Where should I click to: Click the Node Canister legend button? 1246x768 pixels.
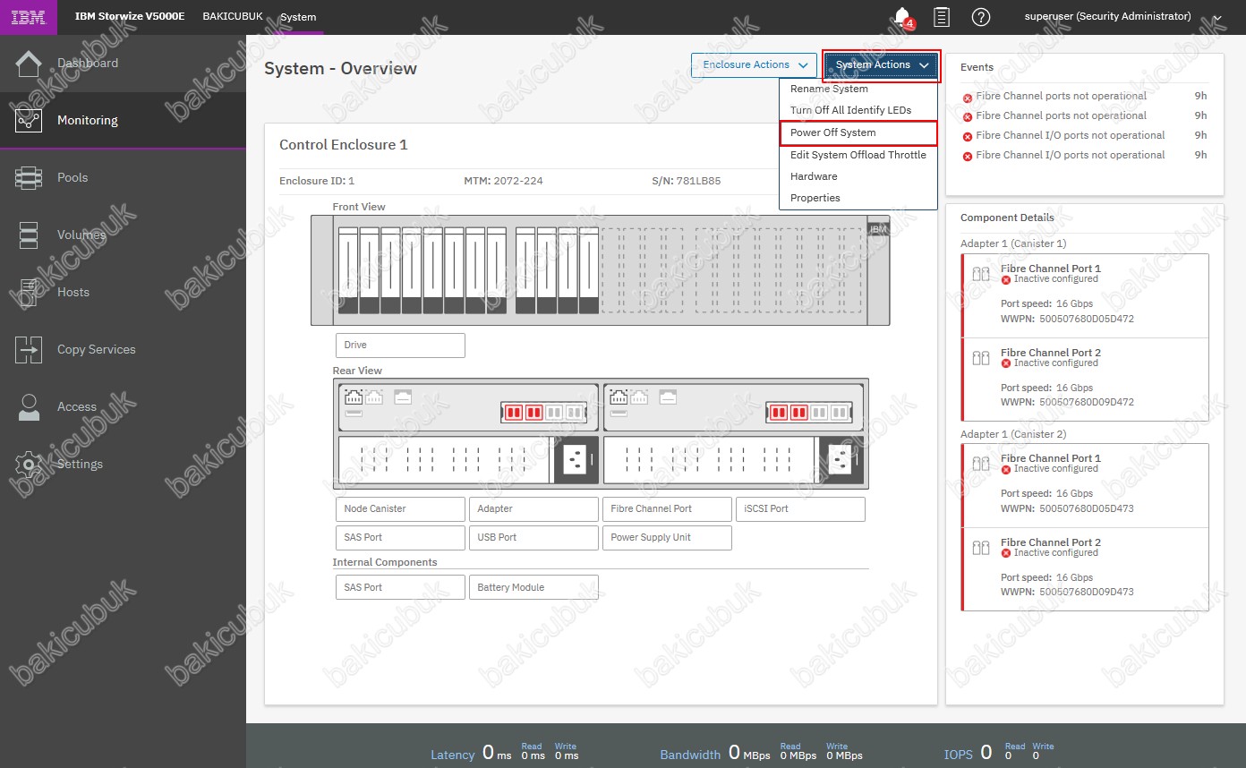coord(400,508)
